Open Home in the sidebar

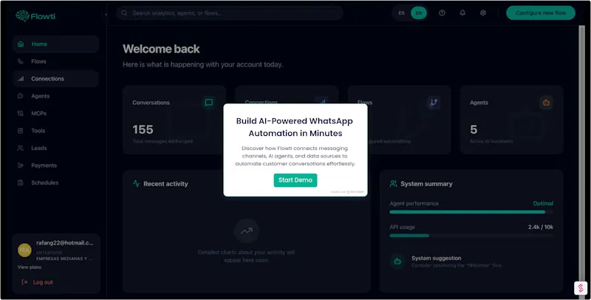click(x=55, y=44)
